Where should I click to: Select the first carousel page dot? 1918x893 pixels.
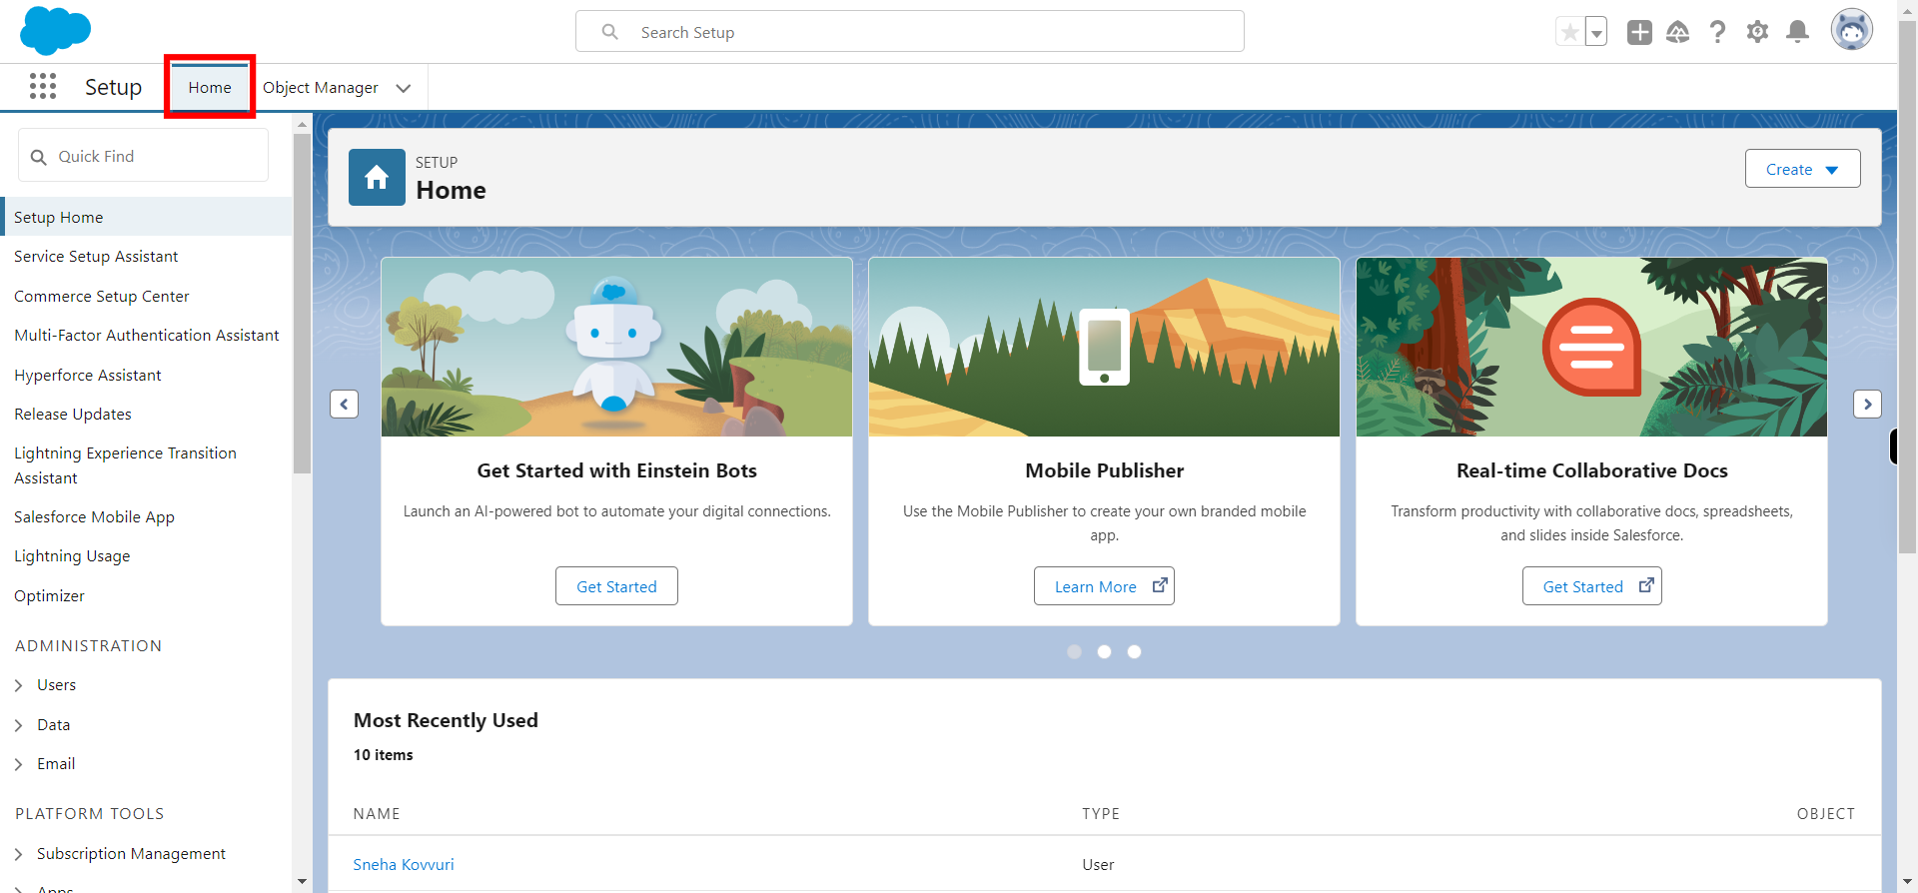tap(1074, 651)
